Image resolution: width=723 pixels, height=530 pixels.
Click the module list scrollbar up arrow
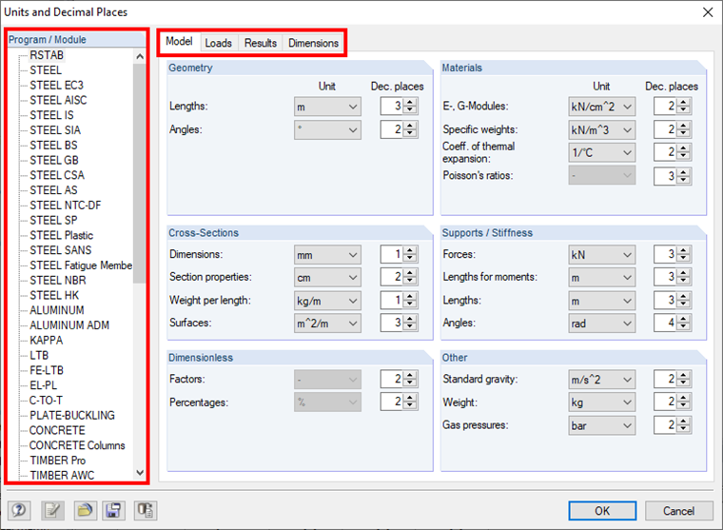click(140, 56)
